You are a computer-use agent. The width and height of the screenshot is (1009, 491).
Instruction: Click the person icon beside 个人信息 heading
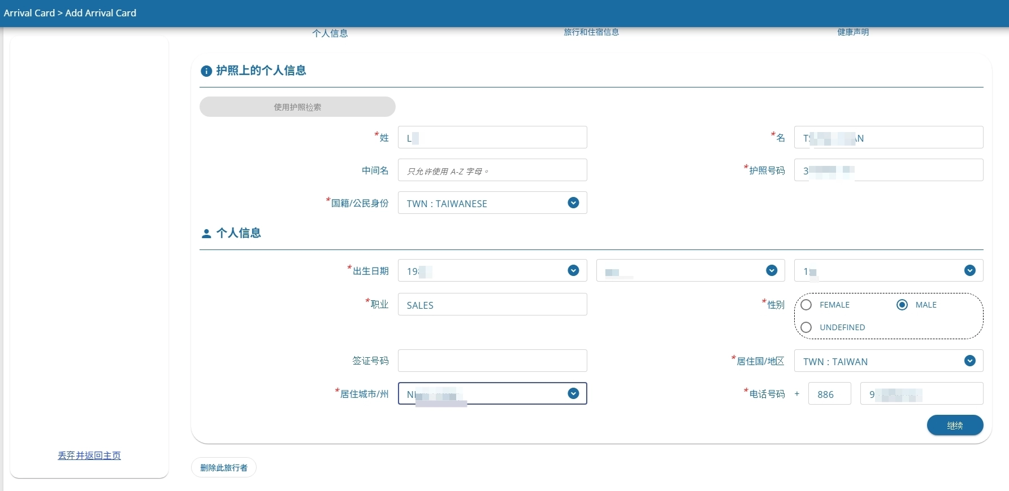[x=206, y=233]
